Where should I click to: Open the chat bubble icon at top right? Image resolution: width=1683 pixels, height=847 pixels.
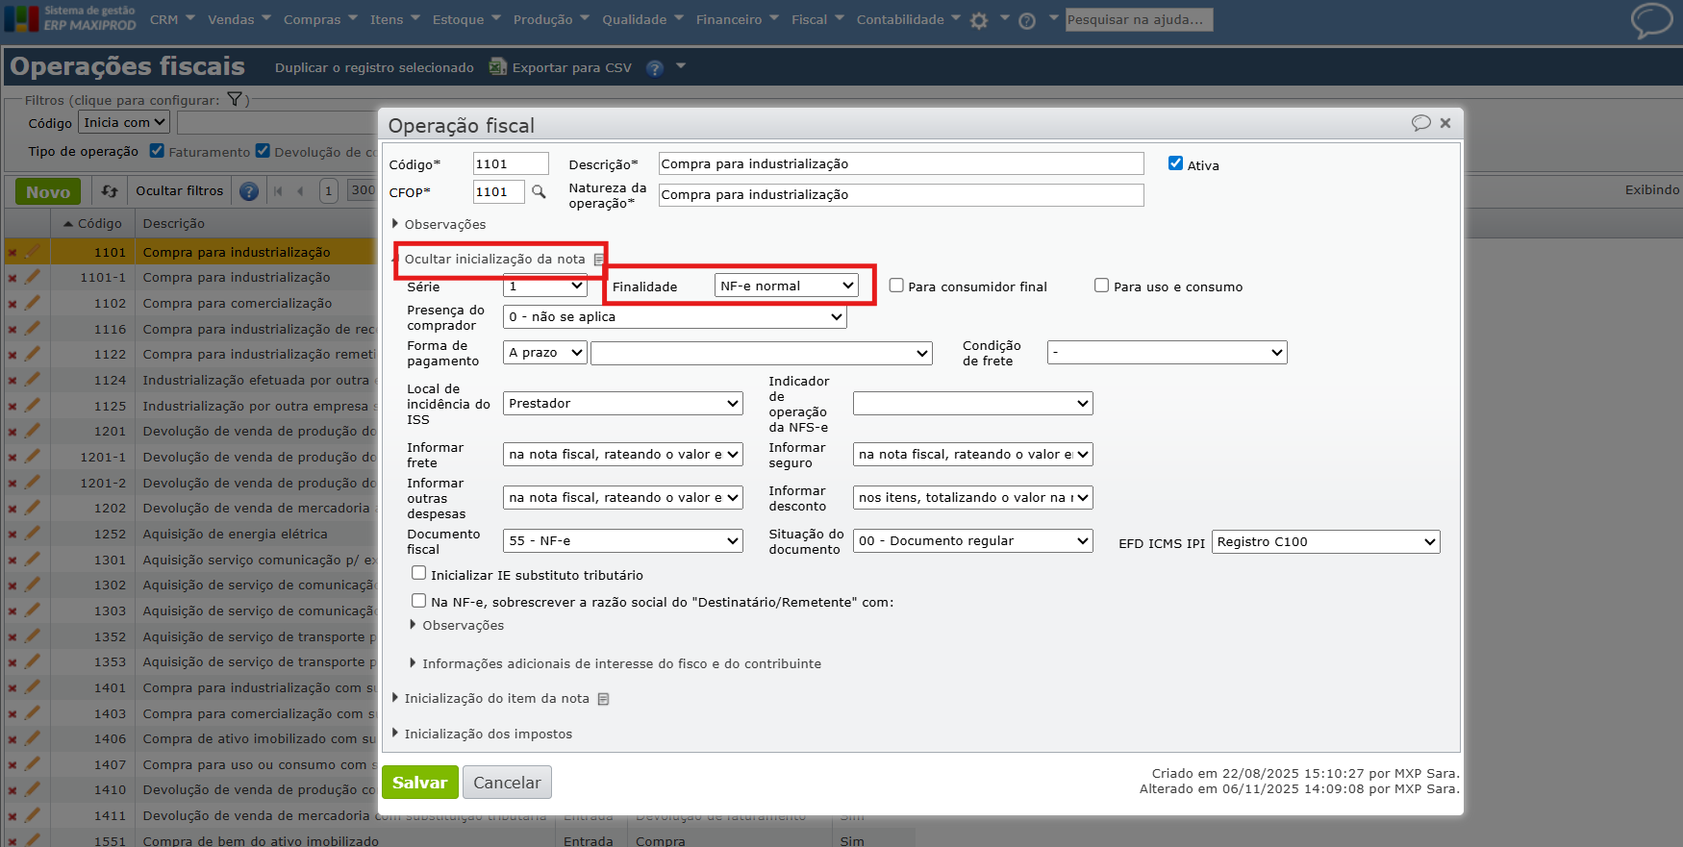(1651, 20)
